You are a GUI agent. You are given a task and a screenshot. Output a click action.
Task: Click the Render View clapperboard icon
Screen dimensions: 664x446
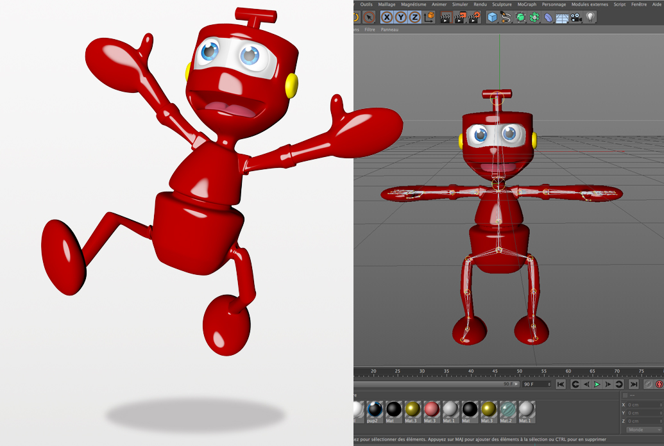[445, 17]
